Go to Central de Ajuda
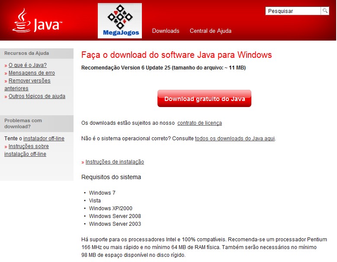 pyautogui.click(x=210, y=31)
